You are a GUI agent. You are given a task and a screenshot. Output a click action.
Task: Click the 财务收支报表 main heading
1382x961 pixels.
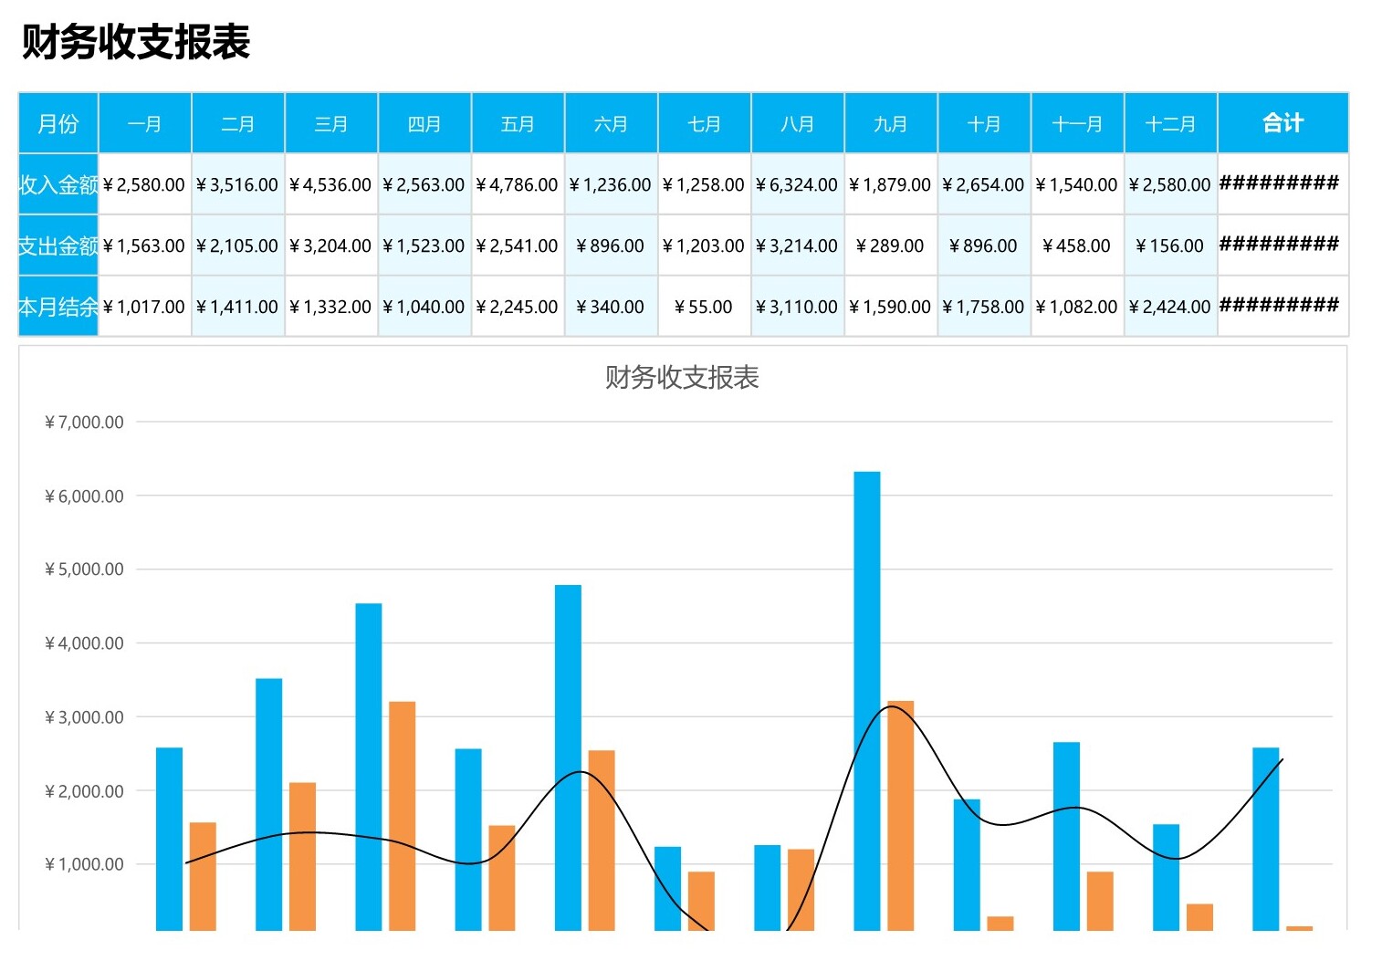click(x=135, y=42)
